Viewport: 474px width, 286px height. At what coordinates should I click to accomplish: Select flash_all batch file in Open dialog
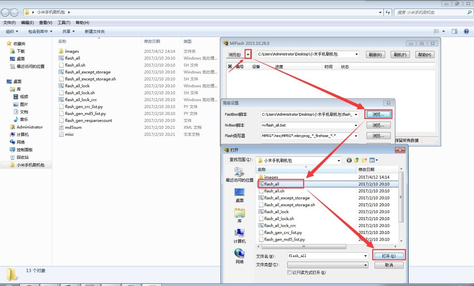coord(272,184)
